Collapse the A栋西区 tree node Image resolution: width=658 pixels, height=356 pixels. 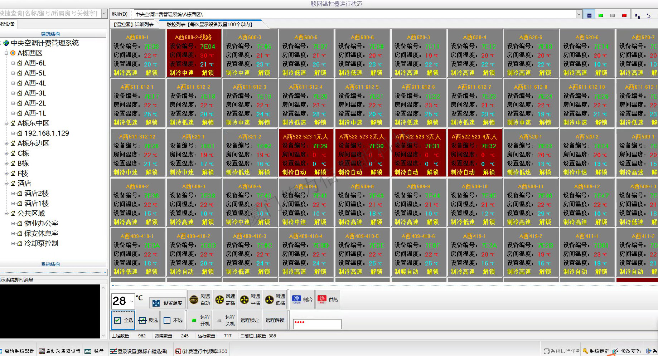point(6,53)
